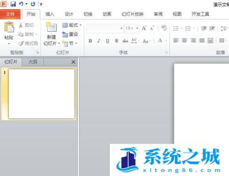The image size is (229, 176).
Task: Click the Clear Formatting icon
Action: point(164,28)
